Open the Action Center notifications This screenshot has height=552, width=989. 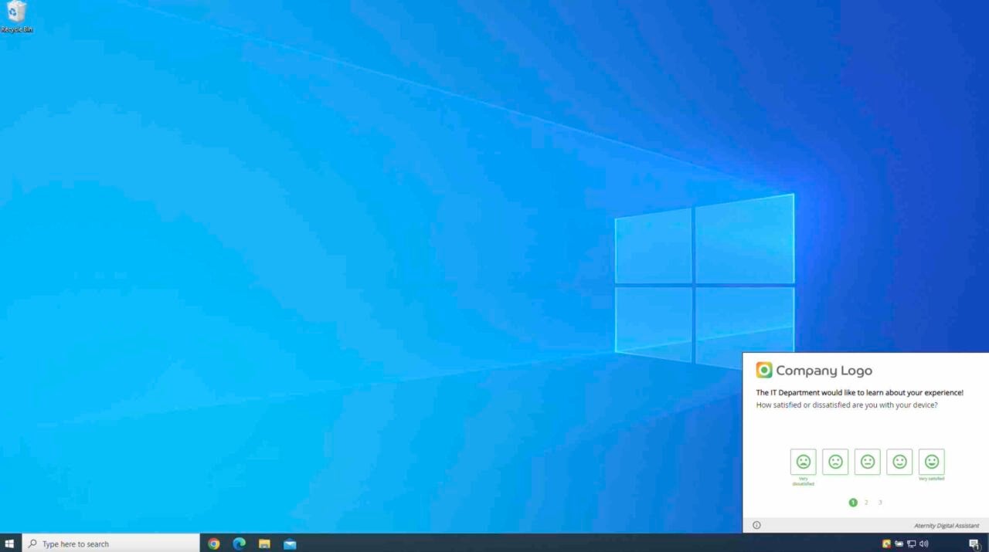click(974, 544)
